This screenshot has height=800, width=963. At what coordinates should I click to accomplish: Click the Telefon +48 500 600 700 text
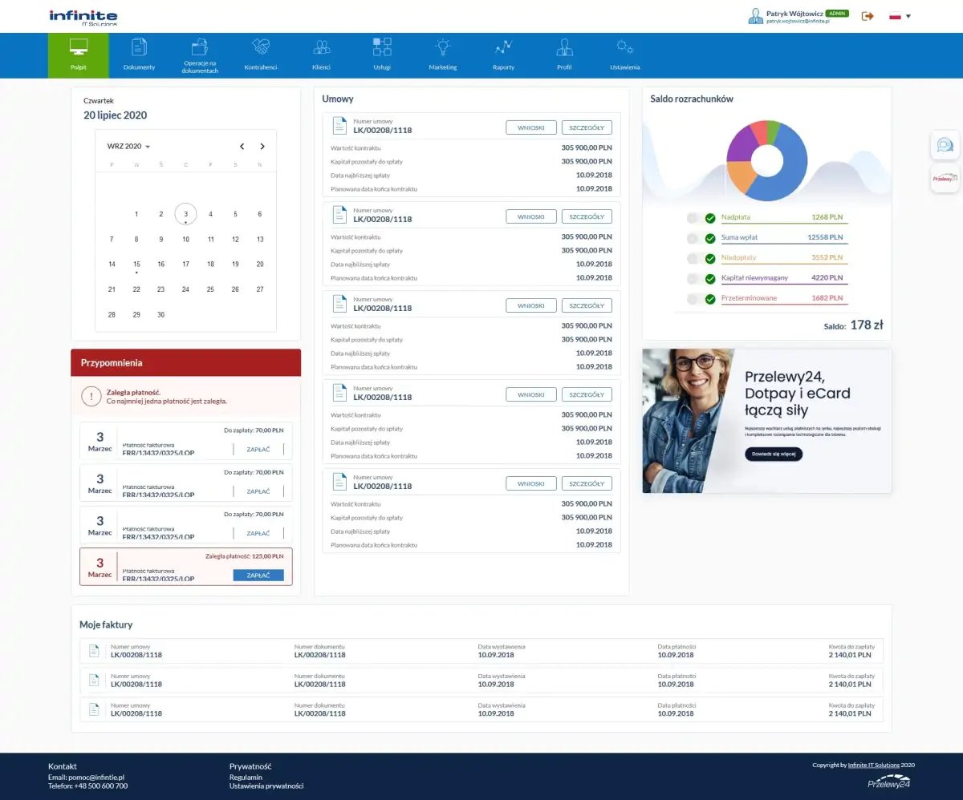pos(87,786)
